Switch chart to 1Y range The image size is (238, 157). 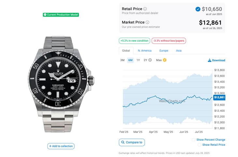pyautogui.click(x=138, y=60)
